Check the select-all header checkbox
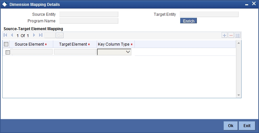The width and height of the screenshot is (259, 133). point(6,44)
